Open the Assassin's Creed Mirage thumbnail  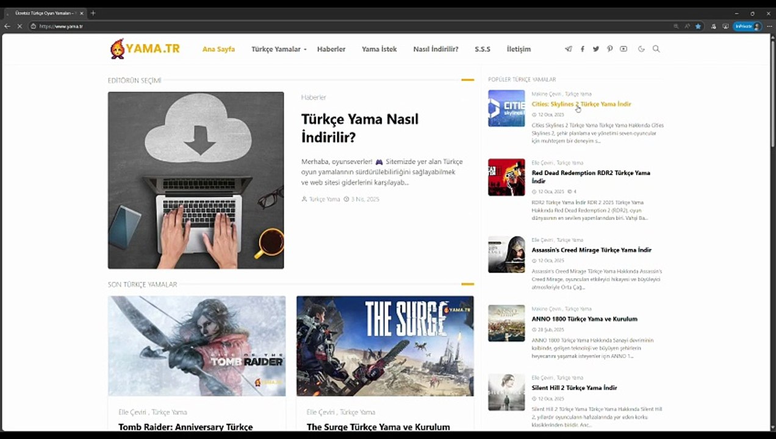click(x=506, y=254)
